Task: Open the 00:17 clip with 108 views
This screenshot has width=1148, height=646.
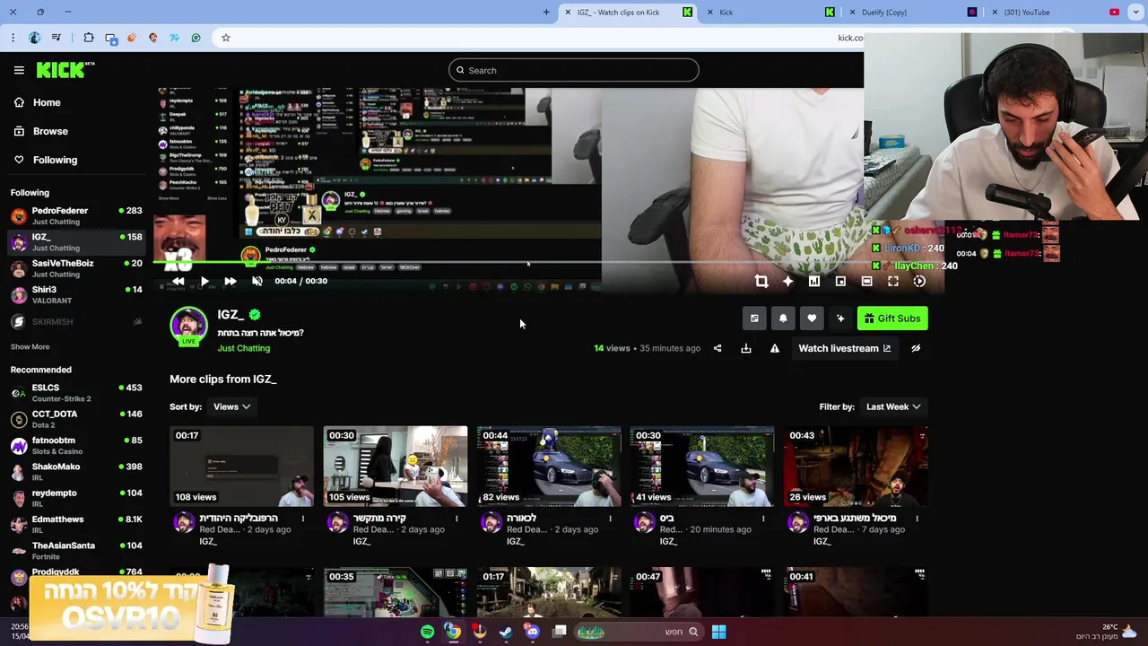Action: 242,467
